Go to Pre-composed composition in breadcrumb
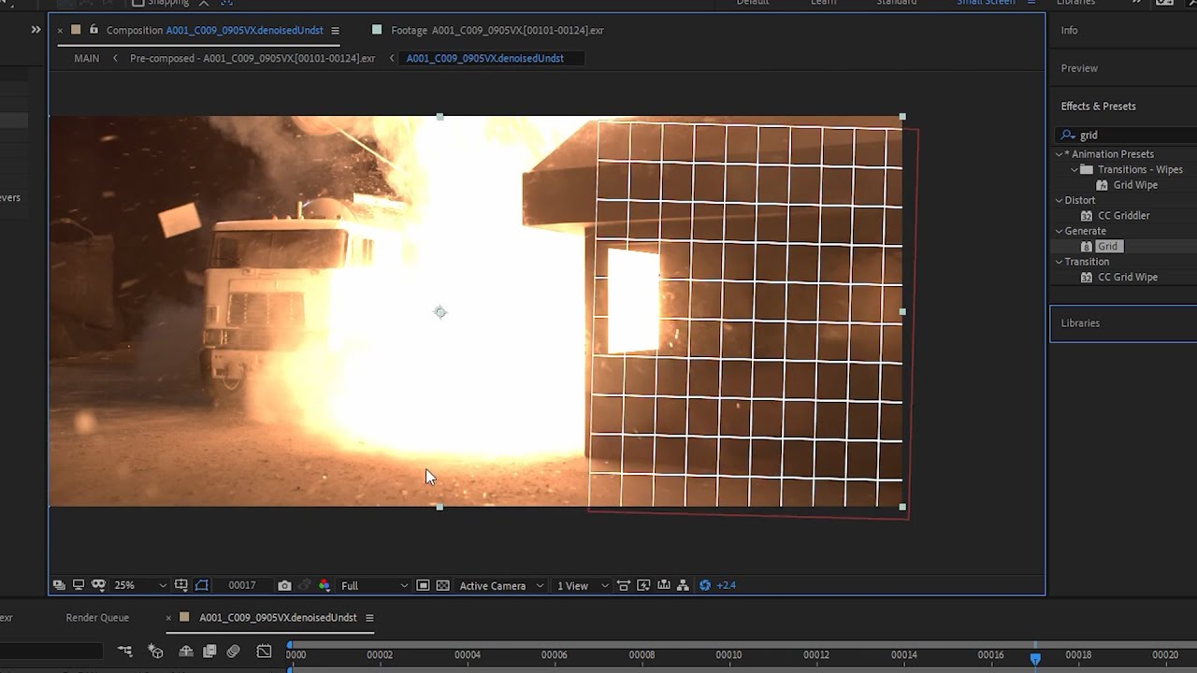The image size is (1197, 673). 252,58
